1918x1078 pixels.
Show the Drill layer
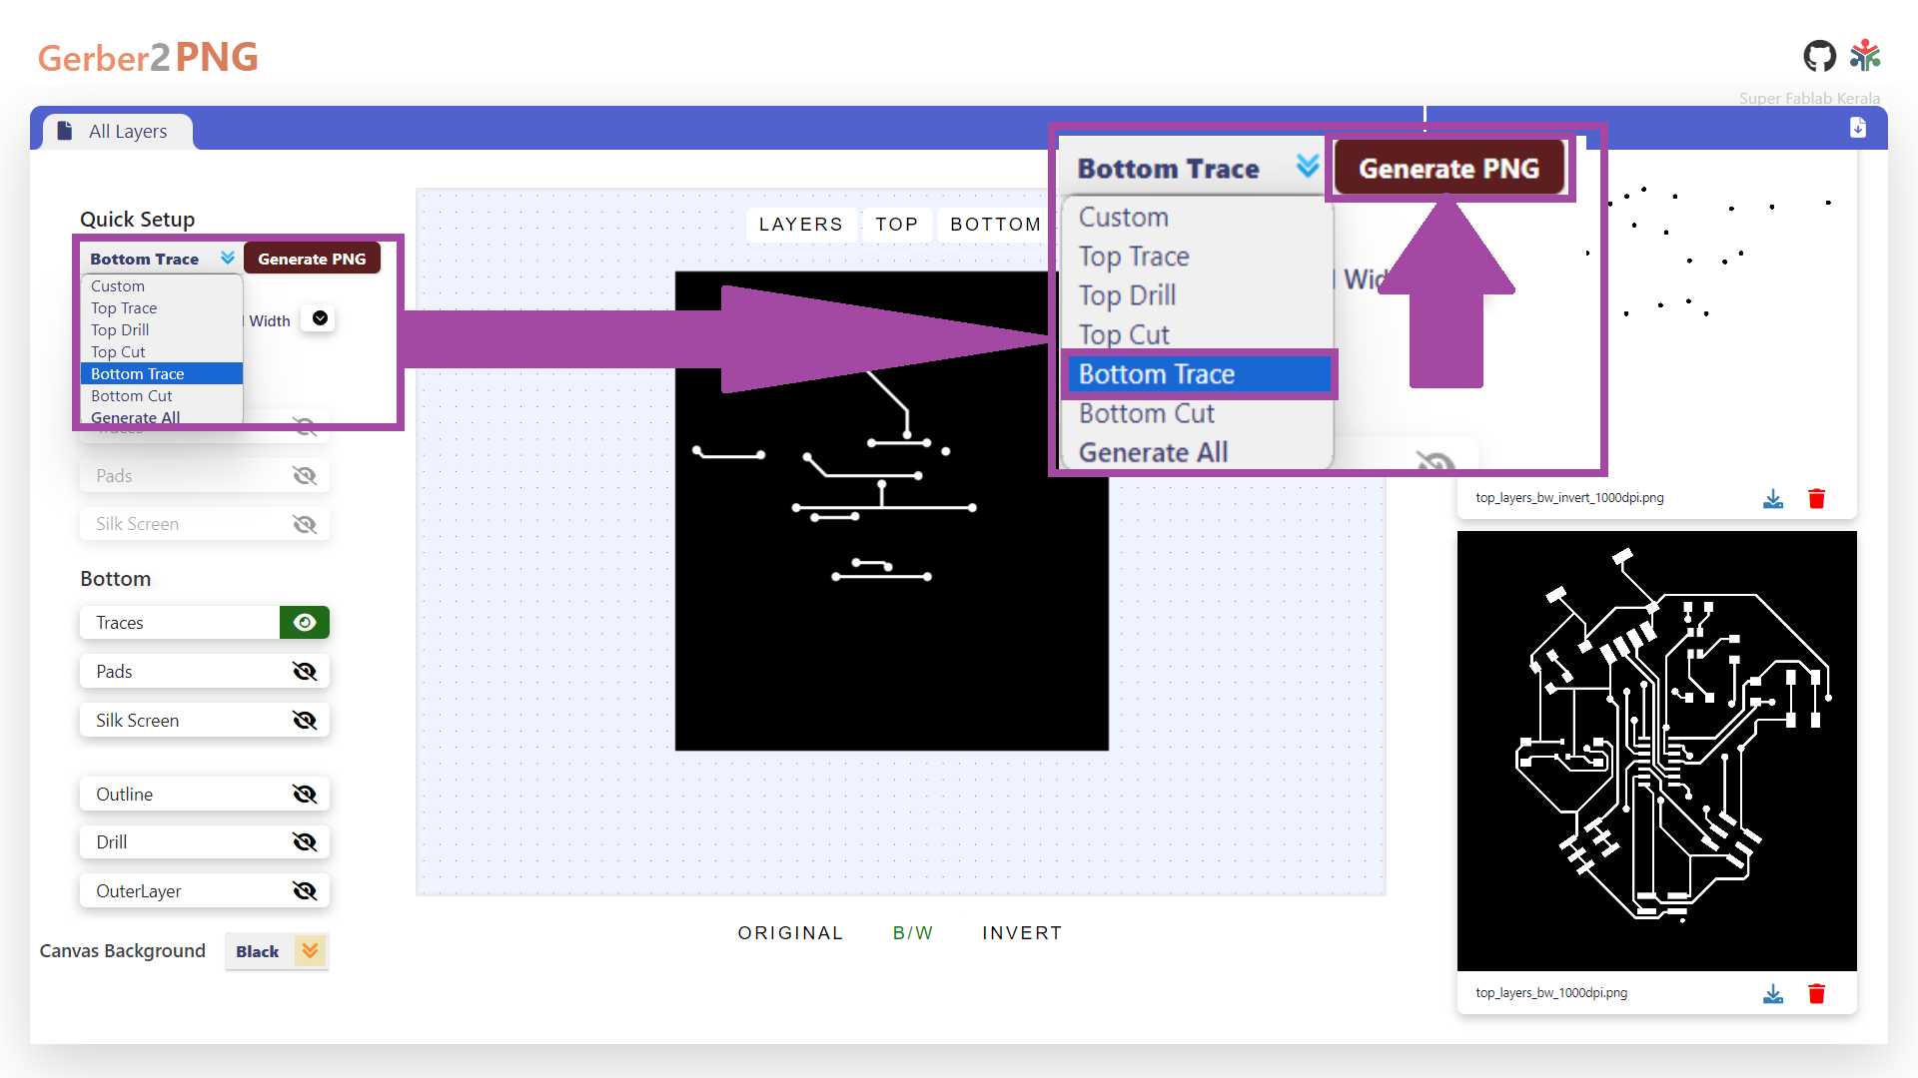pyautogui.click(x=304, y=842)
